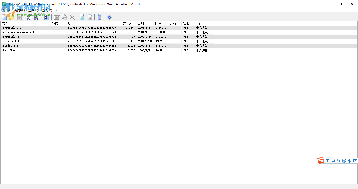This screenshot has width=358, height=189.
Task: Click file size 3,475 cell
Action: pyautogui.click(x=131, y=41)
